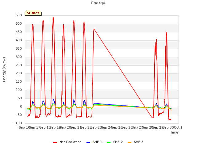Click the 550 y-axis tick label

tap(19, 15)
